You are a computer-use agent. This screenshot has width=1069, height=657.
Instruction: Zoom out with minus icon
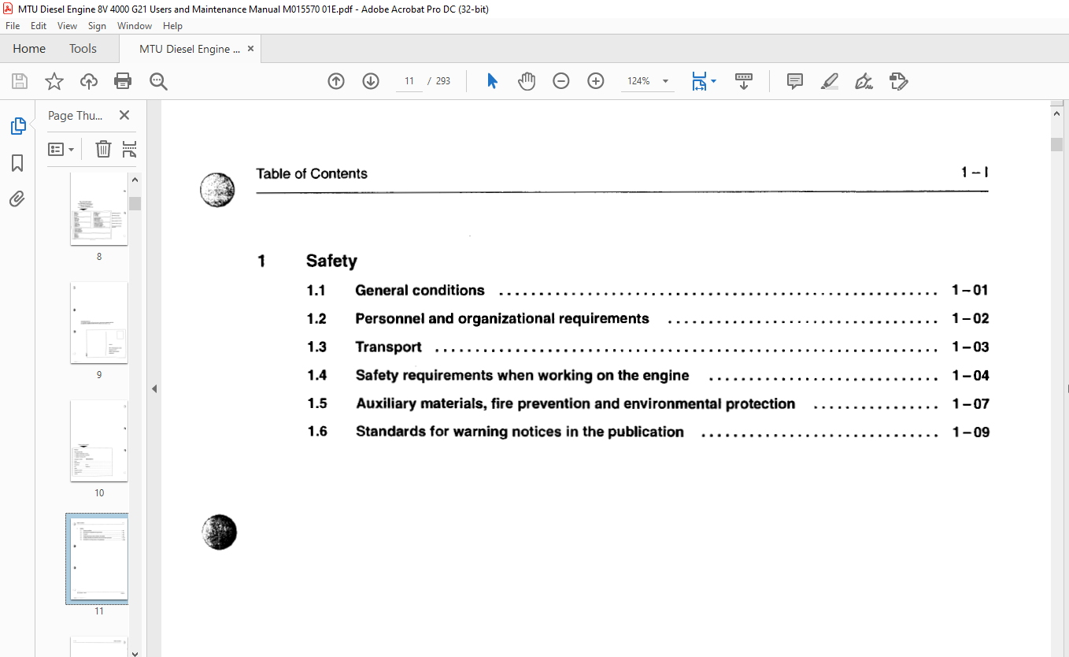(x=561, y=81)
